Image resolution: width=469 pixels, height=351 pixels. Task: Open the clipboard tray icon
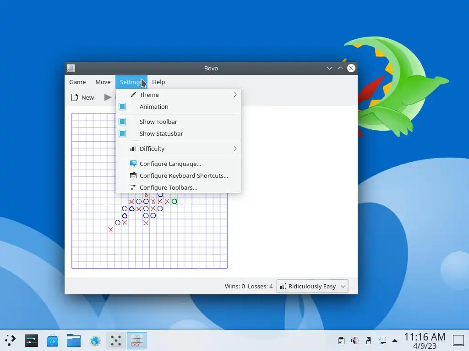[341, 340]
